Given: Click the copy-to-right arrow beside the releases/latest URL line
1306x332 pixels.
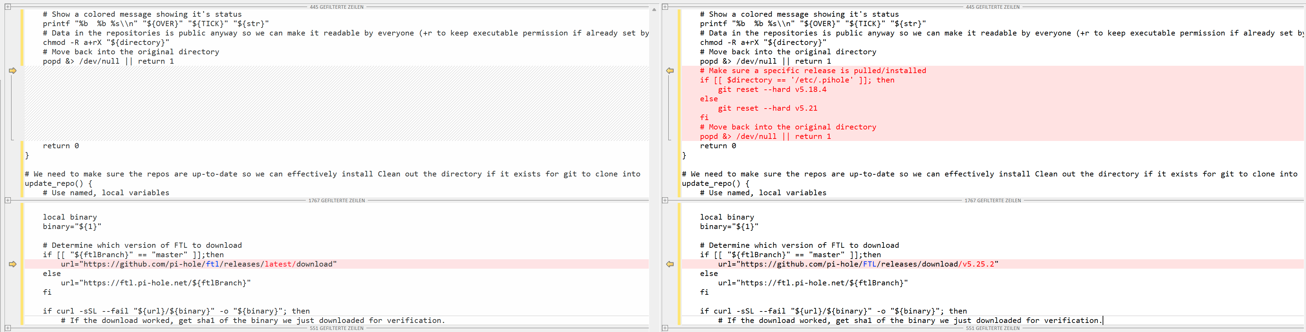Looking at the screenshot, I should (13, 264).
